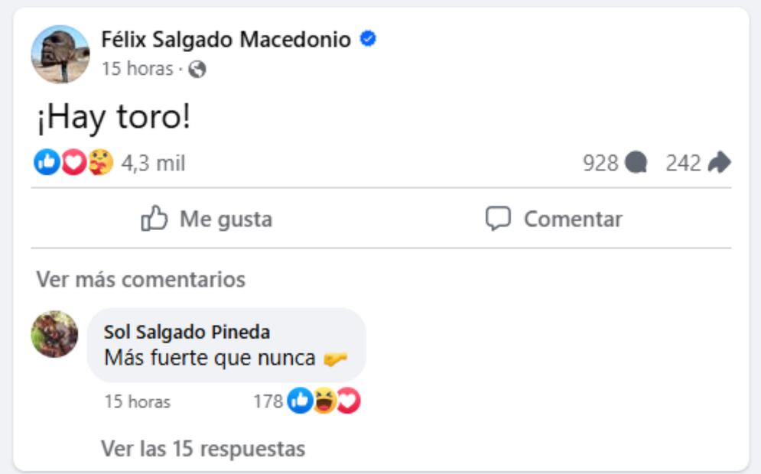Click the public globe privacy icon
Screen dimensions: 761x474
(197, 70)
